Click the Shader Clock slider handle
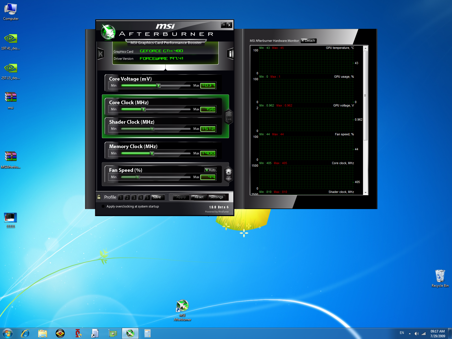The height and width of the screenshot is (339, 452). 153,129
